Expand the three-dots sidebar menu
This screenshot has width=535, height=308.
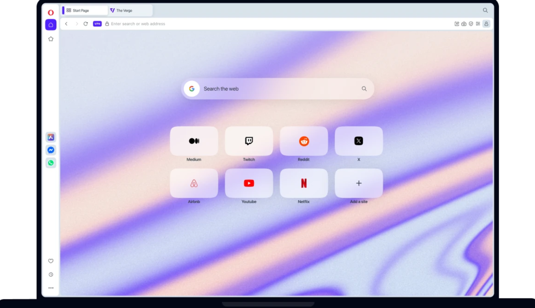click(51, 288)
